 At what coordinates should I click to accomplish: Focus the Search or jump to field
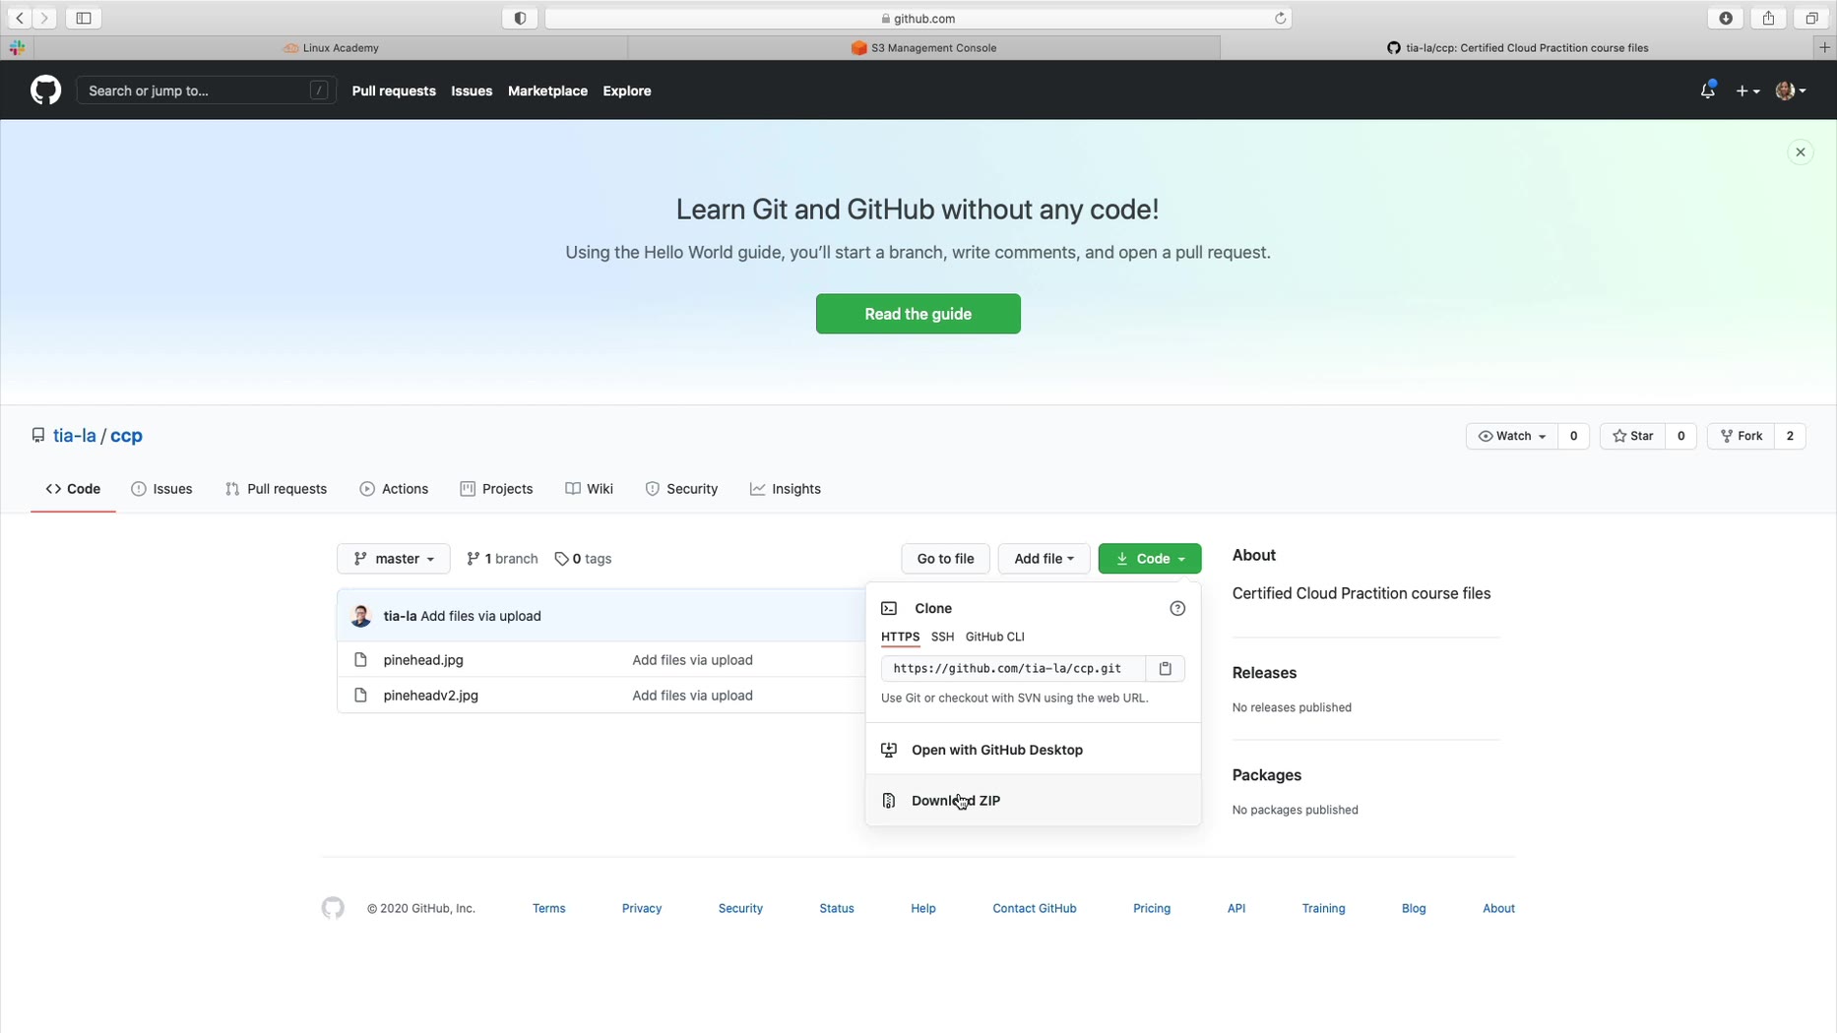(206, 91)
